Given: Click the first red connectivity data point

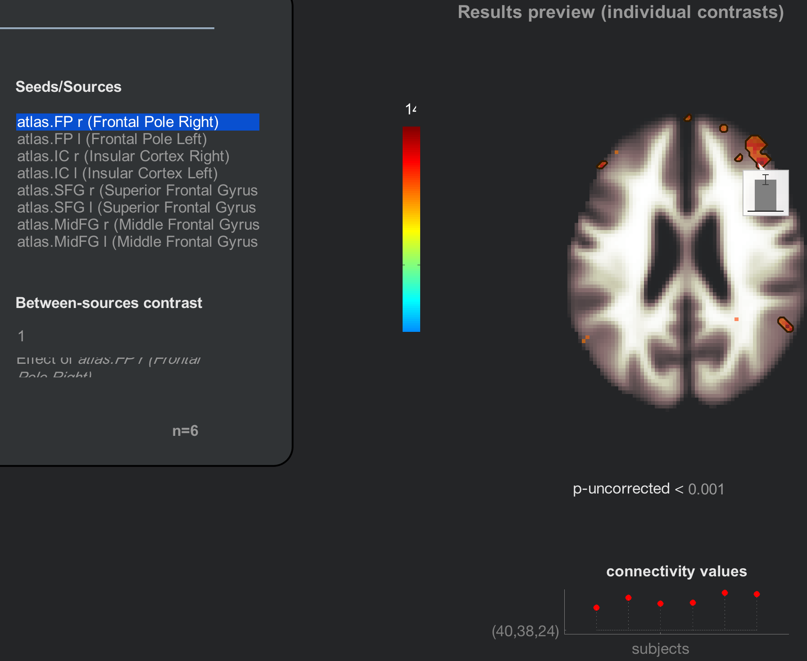Looking at the screenshot, I should coord(596,607).
